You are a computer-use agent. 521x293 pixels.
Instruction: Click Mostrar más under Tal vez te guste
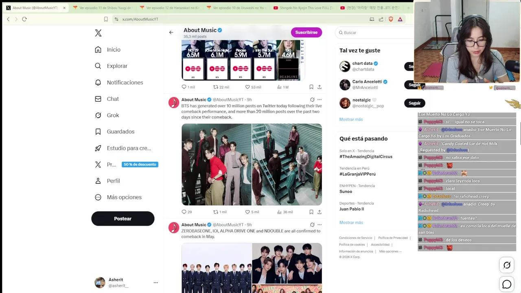coord(351,119)
